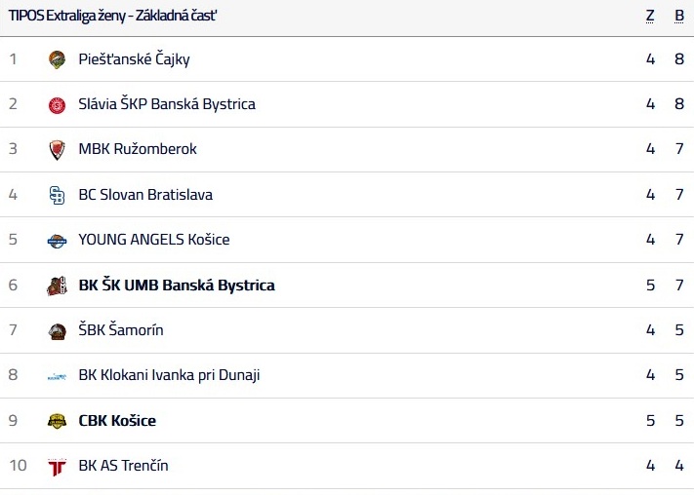
Task: Open the YOUNG ANGELS Košice team page
Action: coord(154,240)
